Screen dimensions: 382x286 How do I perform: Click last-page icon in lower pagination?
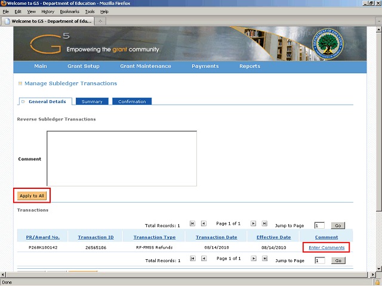click(x=265, y=259)
